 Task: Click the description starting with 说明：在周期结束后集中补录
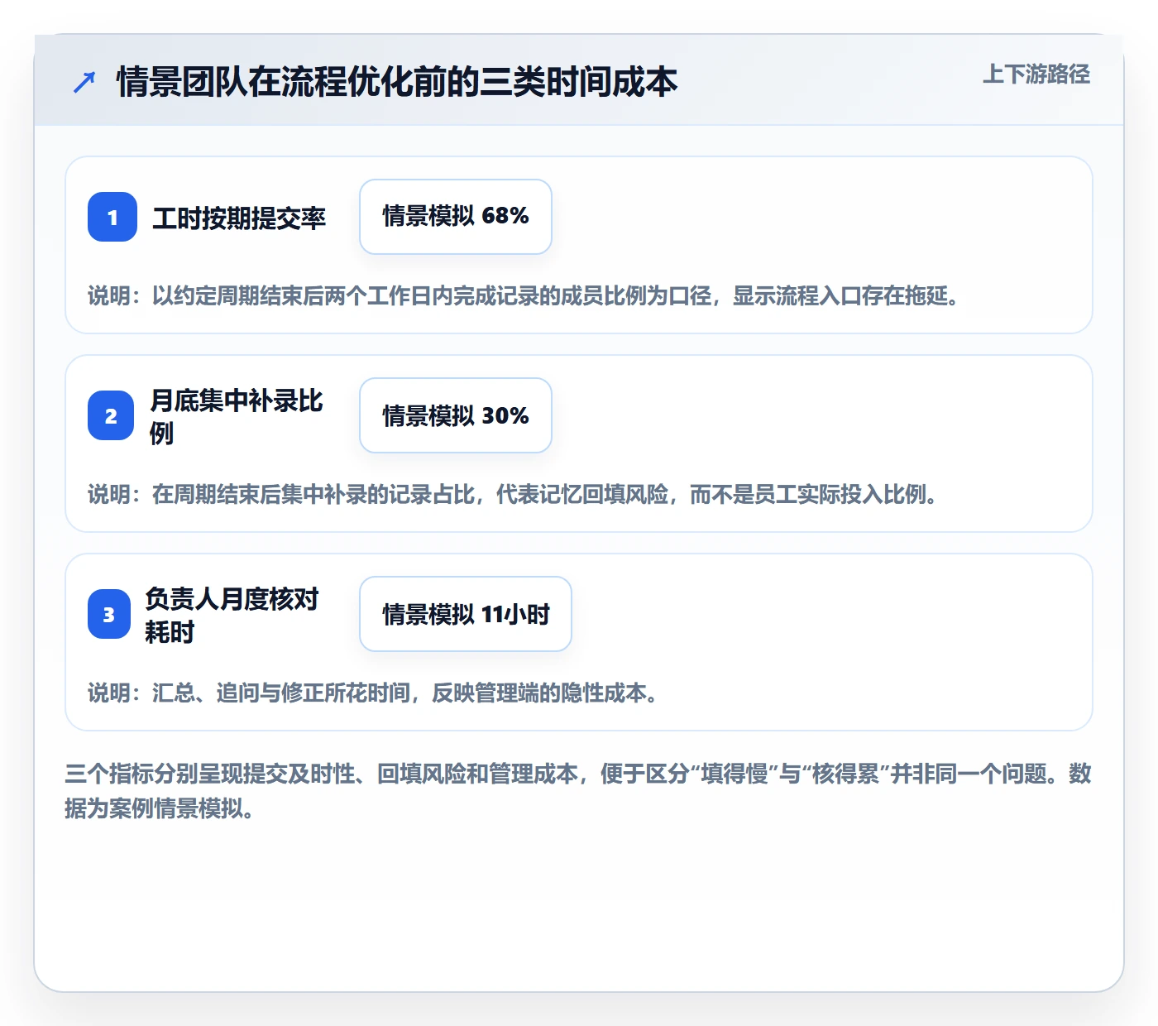point(513,494)
